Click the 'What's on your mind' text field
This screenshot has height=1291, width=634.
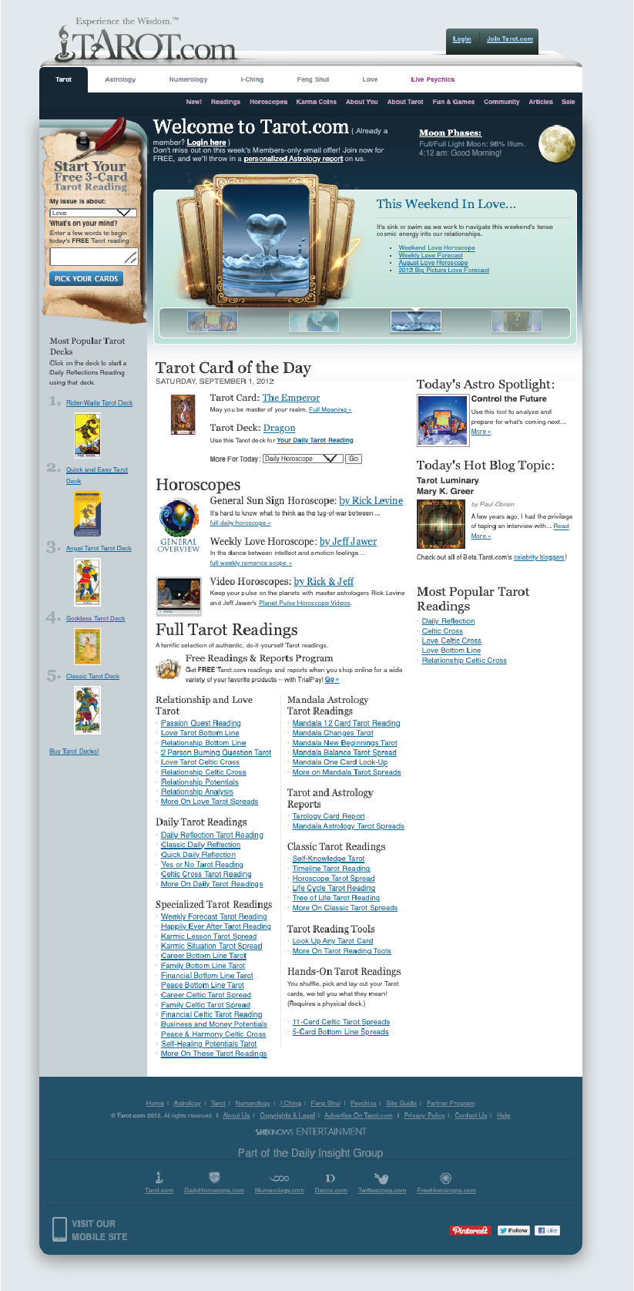93,257
